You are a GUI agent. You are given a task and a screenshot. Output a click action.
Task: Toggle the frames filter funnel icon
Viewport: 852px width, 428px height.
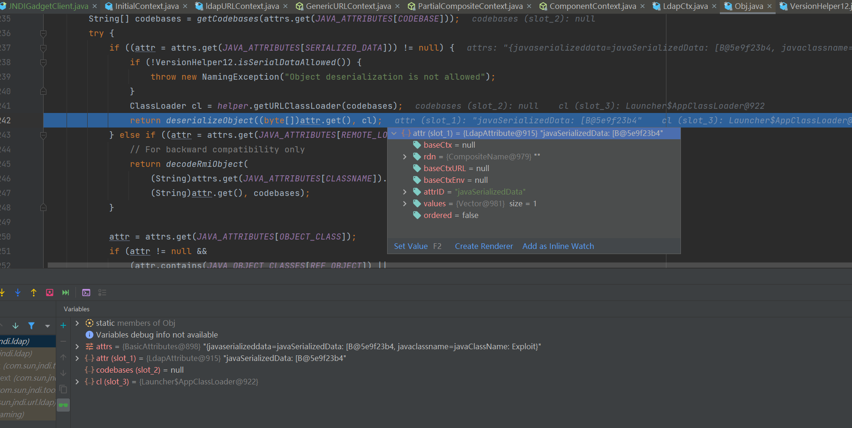pos(31,325)
